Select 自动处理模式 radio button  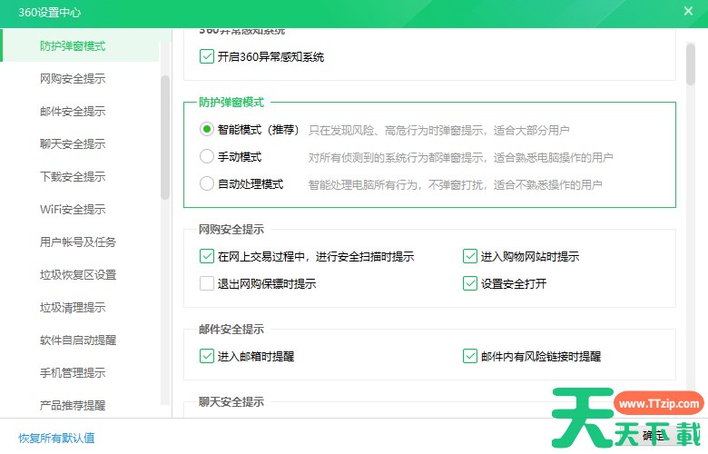[207, 184]
